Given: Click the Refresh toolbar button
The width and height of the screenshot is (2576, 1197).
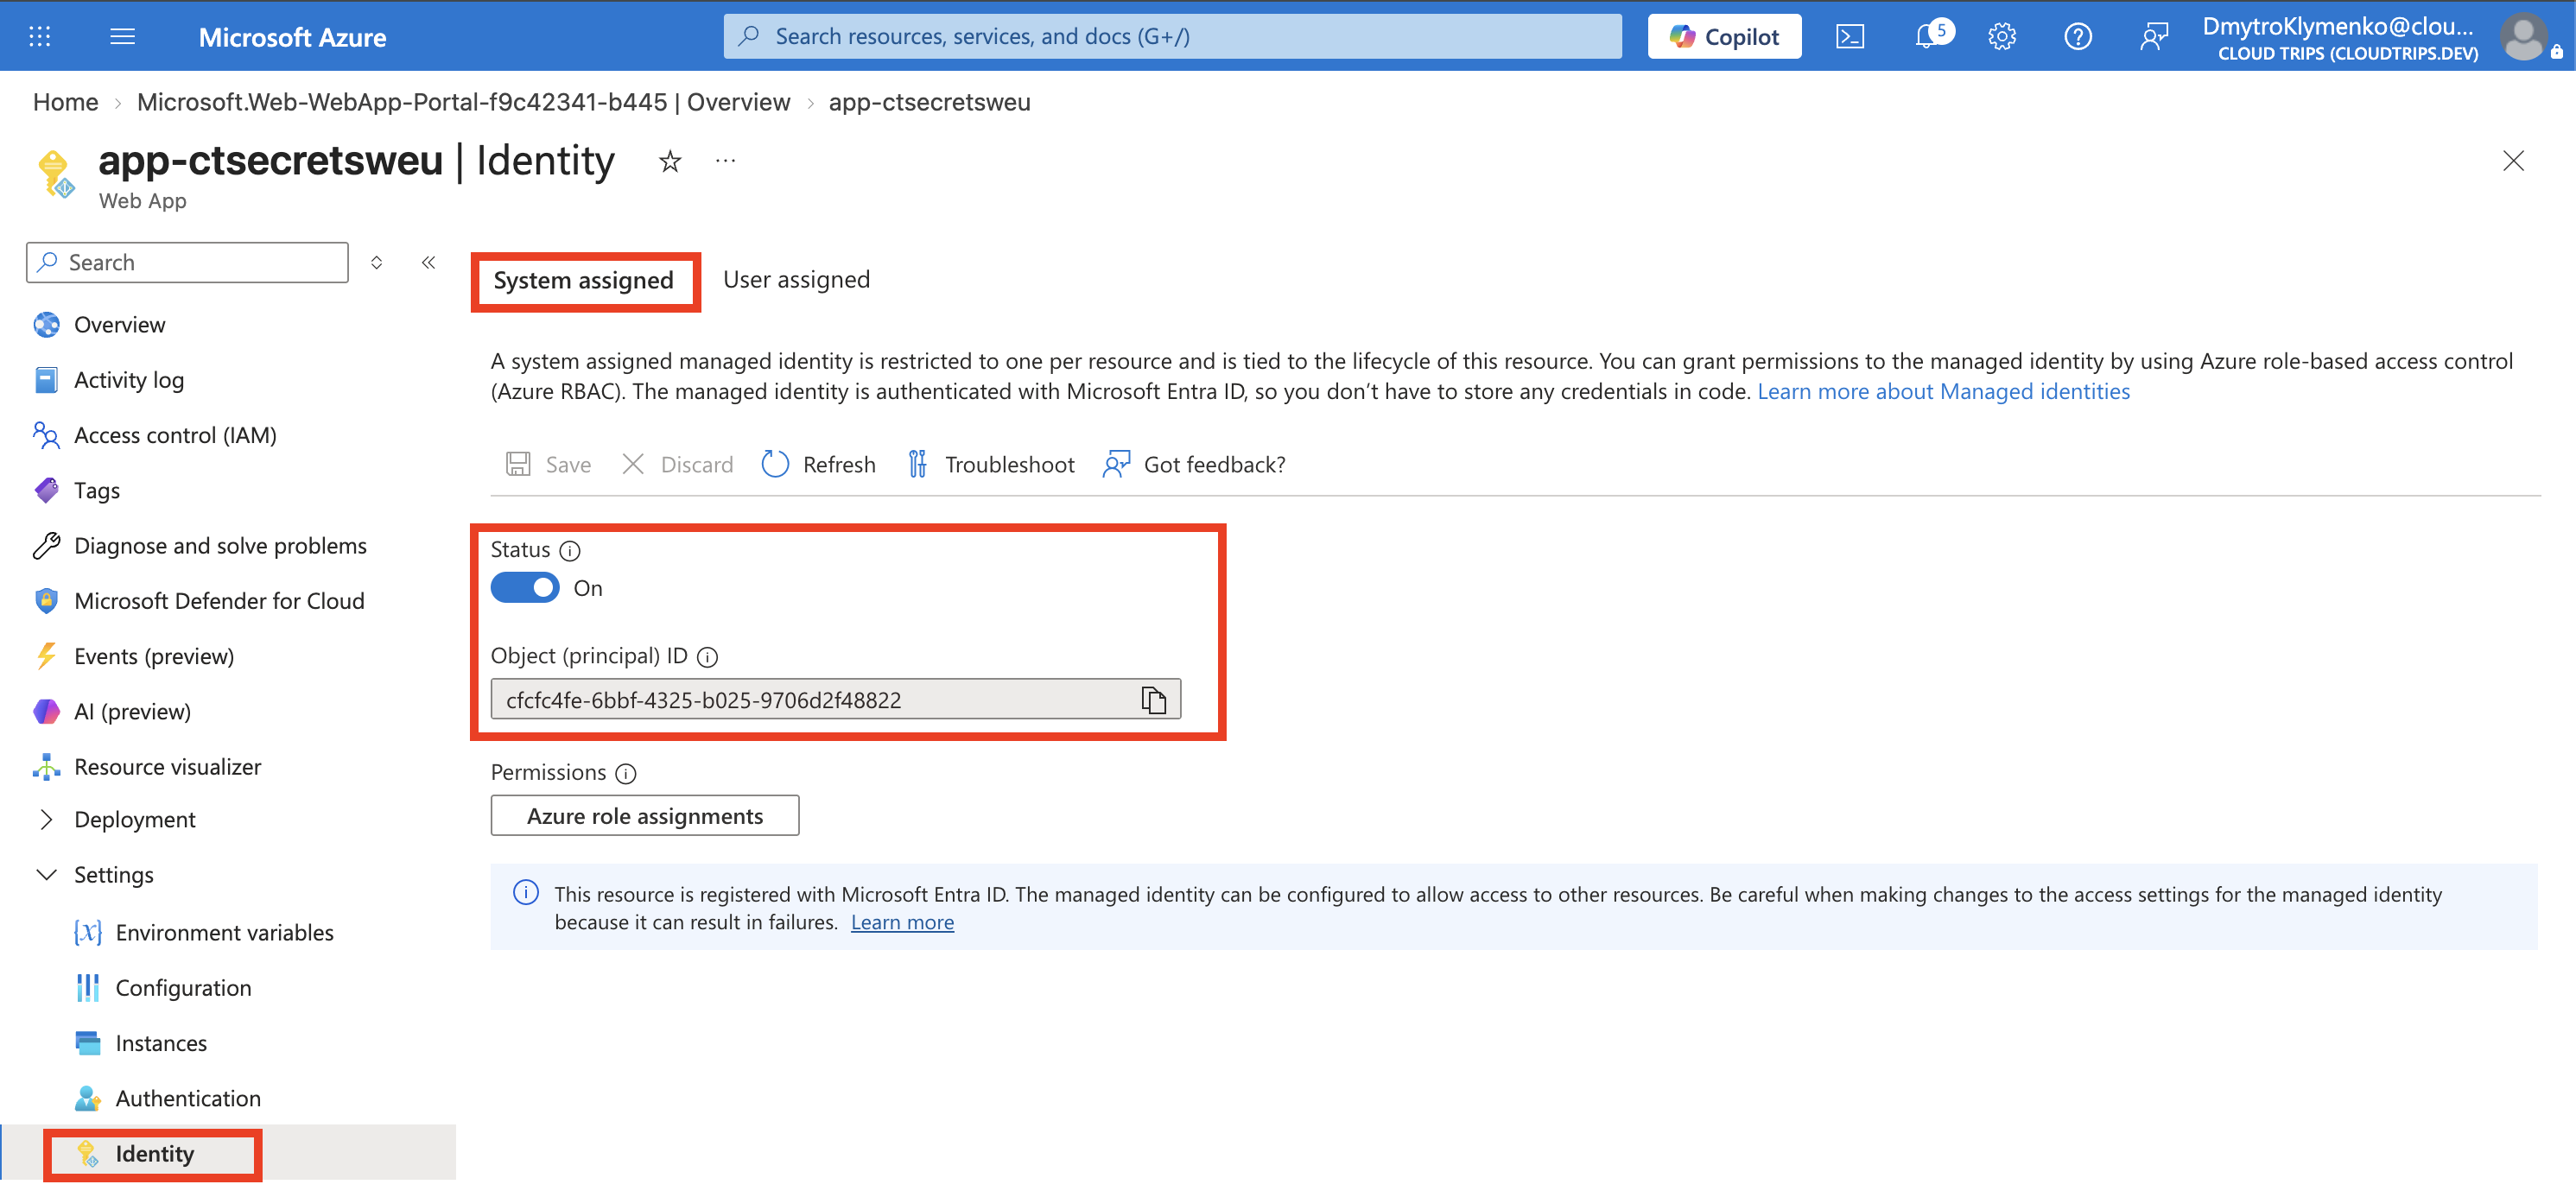Looking at the screenshot, I should click(818, 464).
